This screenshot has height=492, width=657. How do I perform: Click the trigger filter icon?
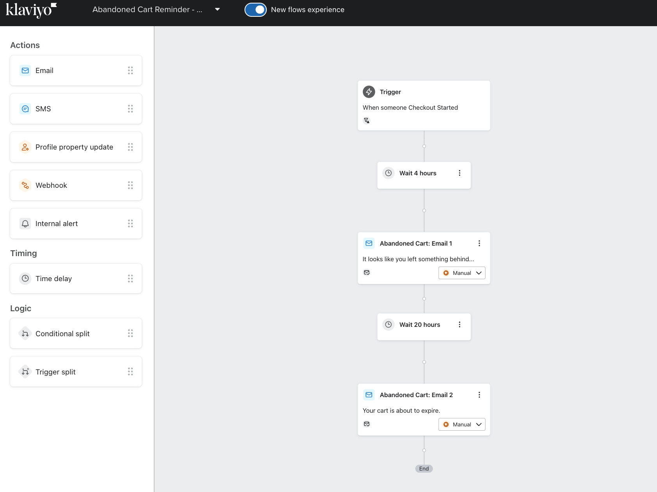click(x=367, y=120)
